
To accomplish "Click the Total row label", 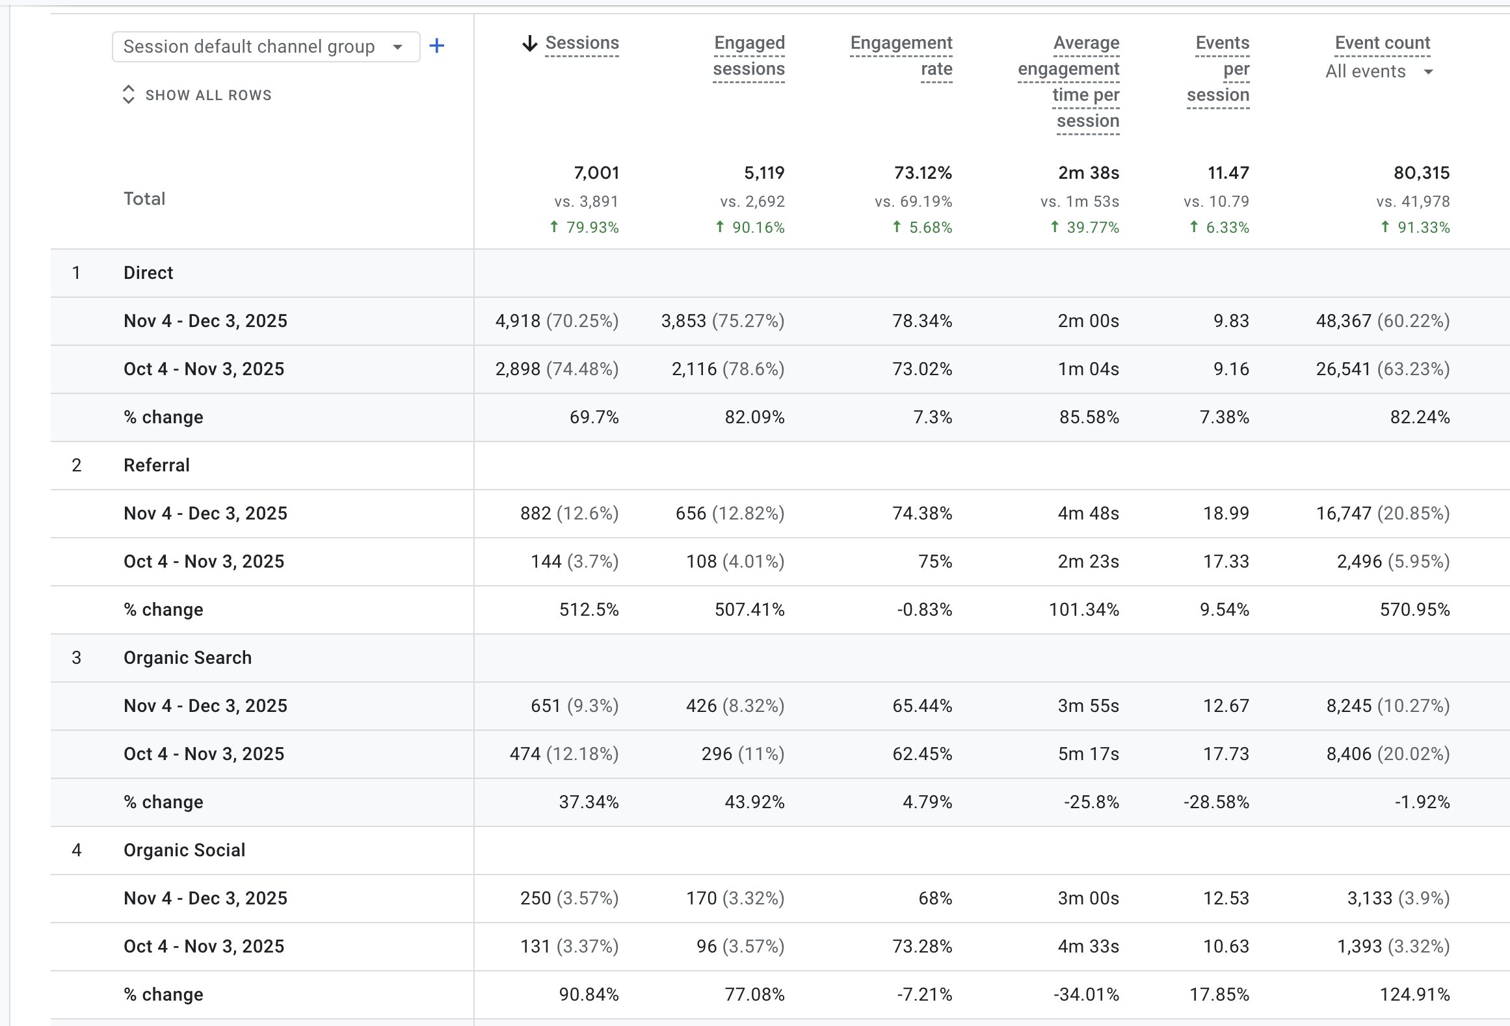I will click(x=144, y=199).
